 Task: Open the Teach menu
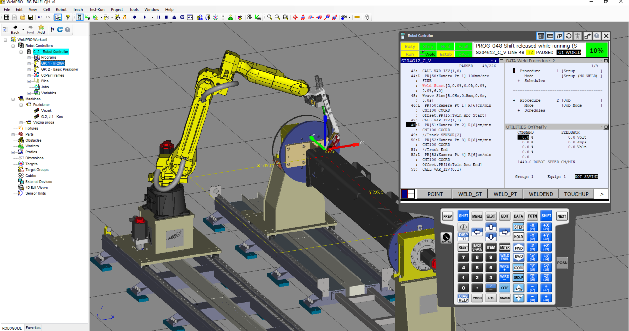(x=77, y=10)
